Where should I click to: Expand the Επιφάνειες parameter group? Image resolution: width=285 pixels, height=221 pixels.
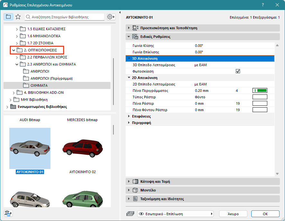129,116
